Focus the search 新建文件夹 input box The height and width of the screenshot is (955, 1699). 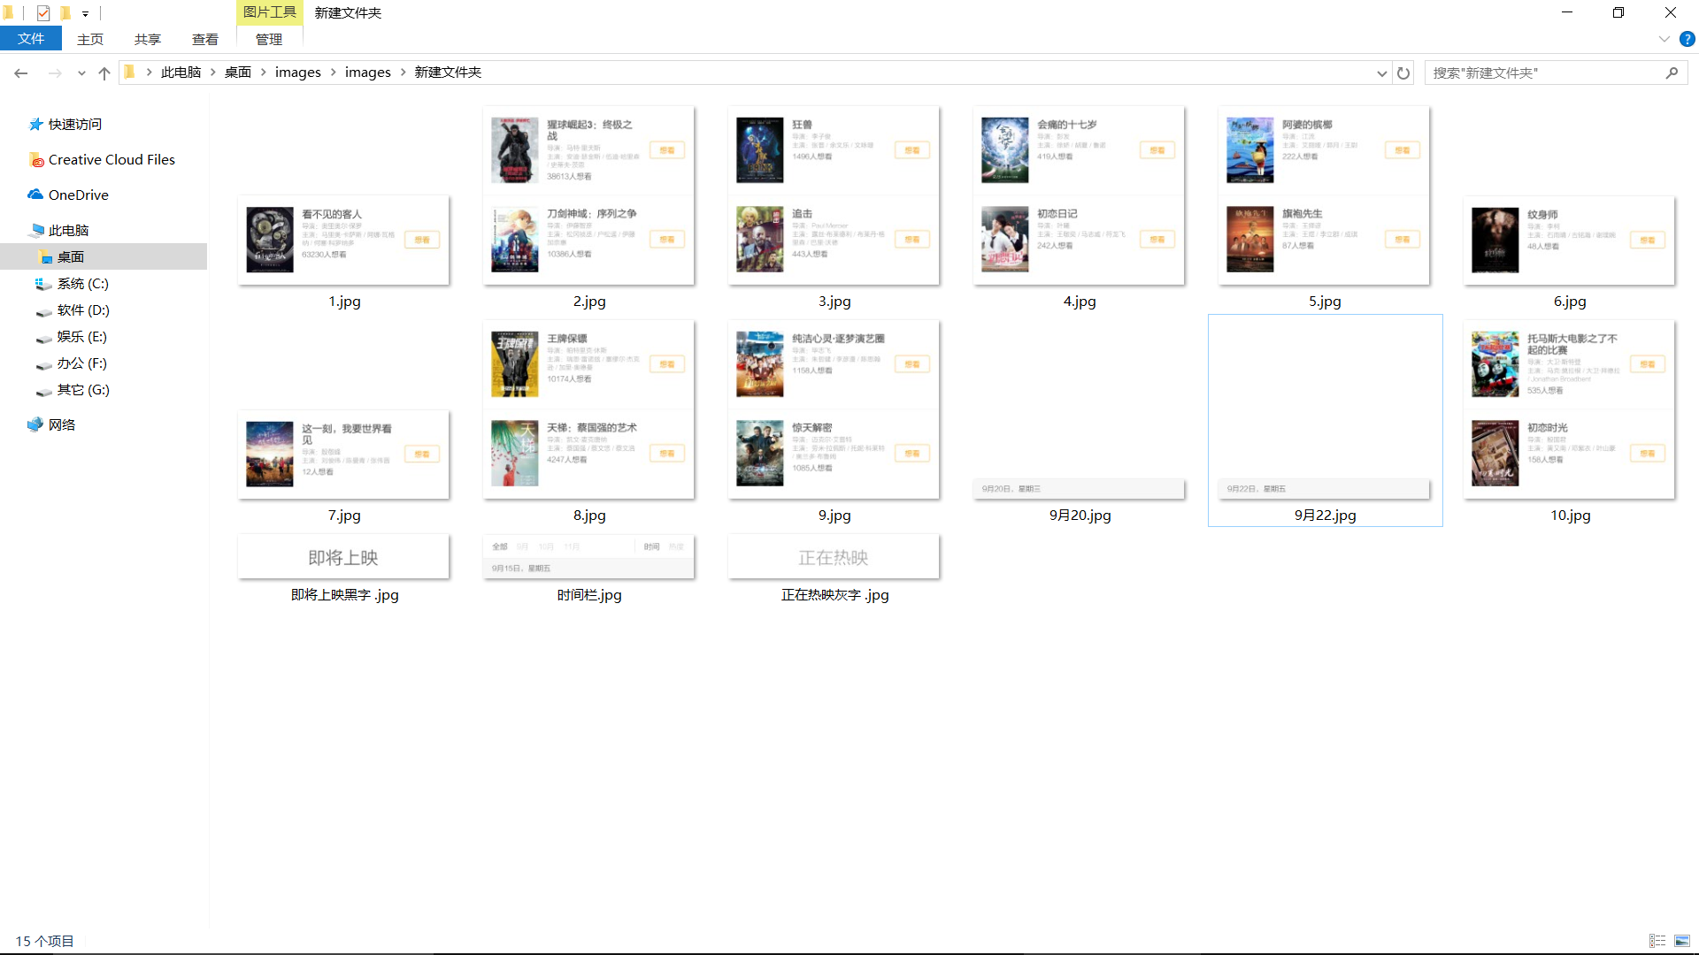1544,73
